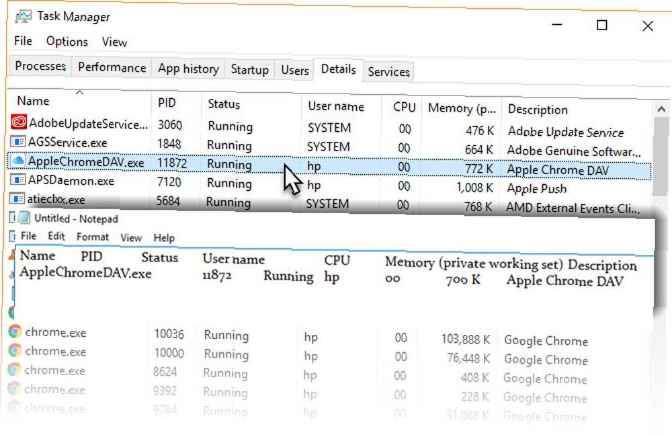The height and width of the screenshot is (435, 672).
Task: Open the Task Manager File menu
Action: pyautogui.click(x=23, y=41)
